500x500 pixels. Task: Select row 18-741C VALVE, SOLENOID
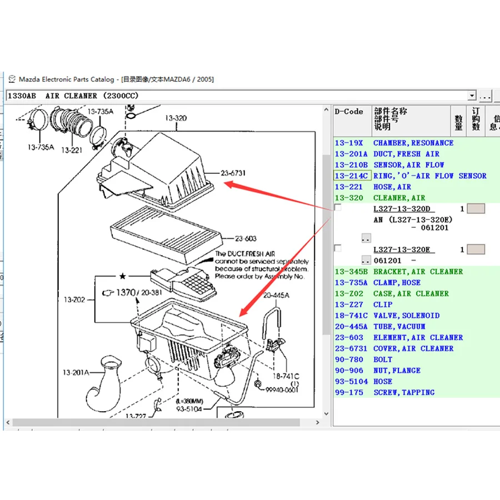pos(417,316)
